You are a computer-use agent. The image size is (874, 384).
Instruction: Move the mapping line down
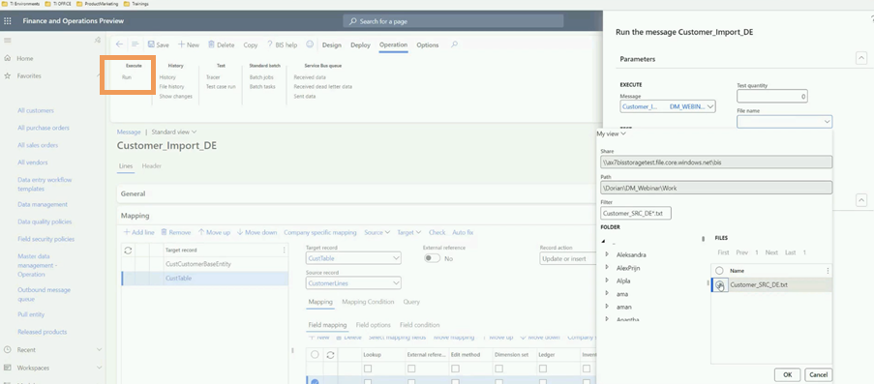click(x=256, y=232)
